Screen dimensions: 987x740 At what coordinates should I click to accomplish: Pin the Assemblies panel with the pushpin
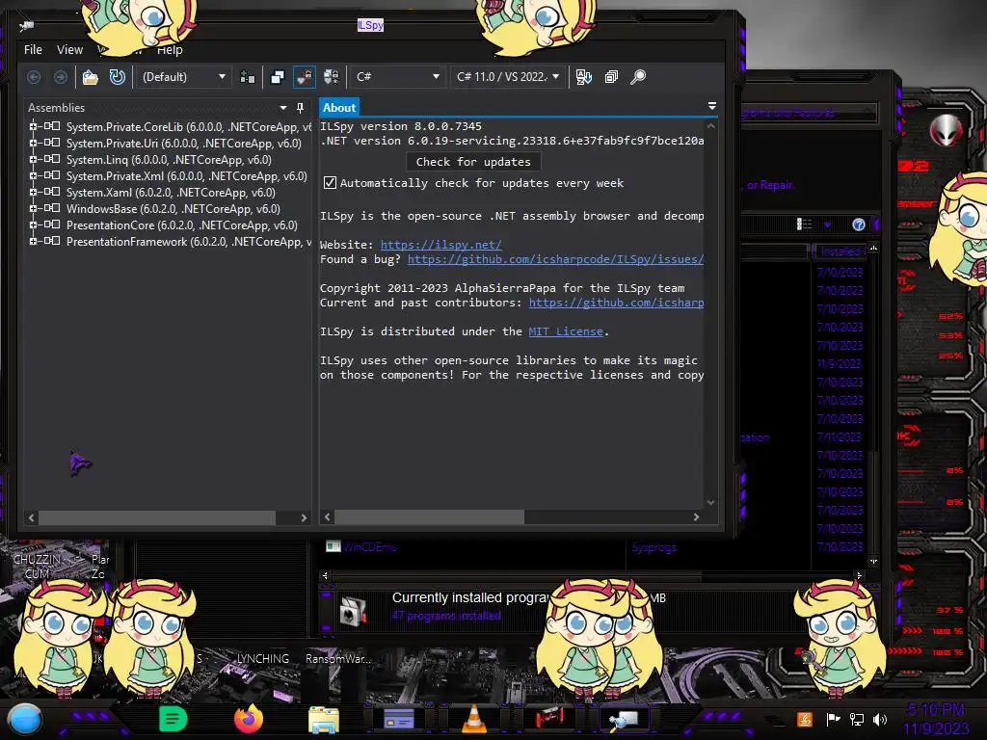pyautogui.click(x=301, y=108)
